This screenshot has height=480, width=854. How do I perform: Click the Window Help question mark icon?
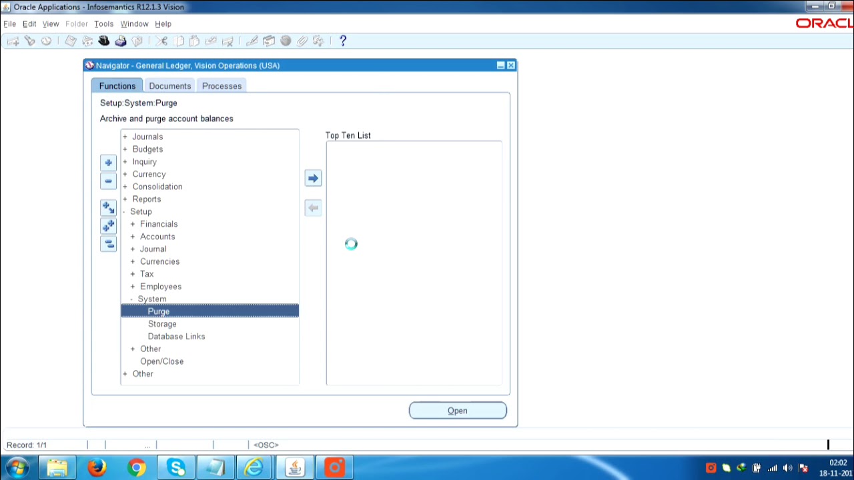pyautogui.click(x=343, y=41)
